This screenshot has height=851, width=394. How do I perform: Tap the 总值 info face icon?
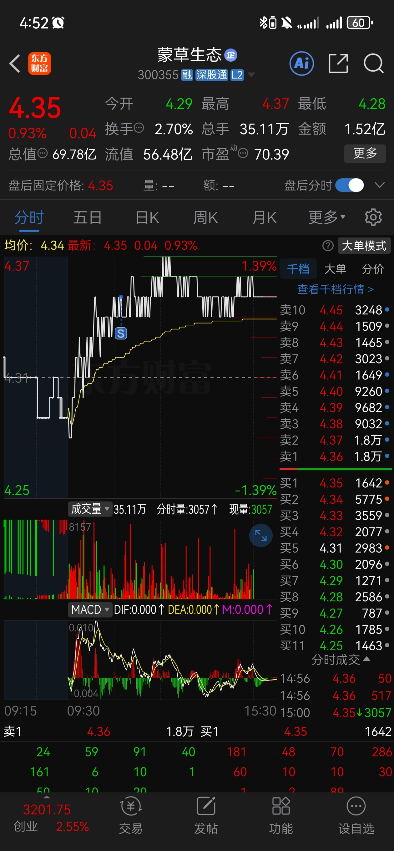point(43,153)
